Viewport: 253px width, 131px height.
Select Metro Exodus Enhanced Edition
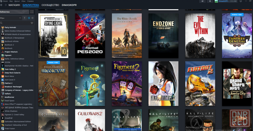(17, 31)
